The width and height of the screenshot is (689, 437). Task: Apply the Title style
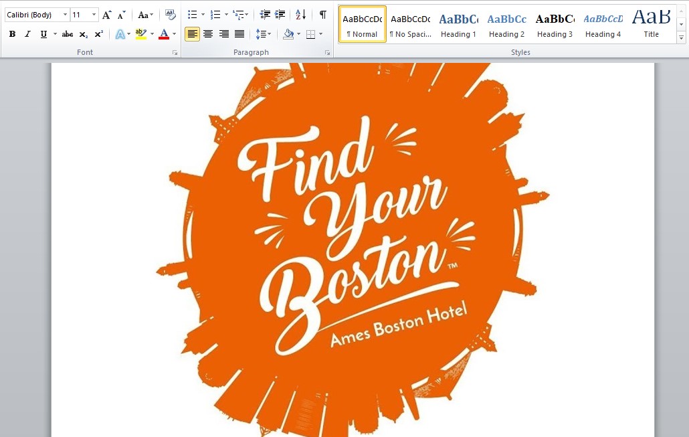[652, 24]
